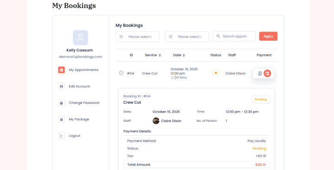Image resolution: width=334 pixels, height=170 pixels.
Task: Click the clock icon beside 30 Mins
Action: click(172, 78)
